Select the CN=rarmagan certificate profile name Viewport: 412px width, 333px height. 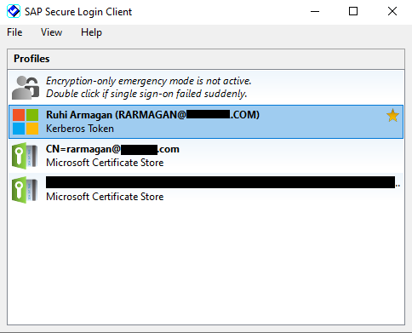tap(112, 149)
